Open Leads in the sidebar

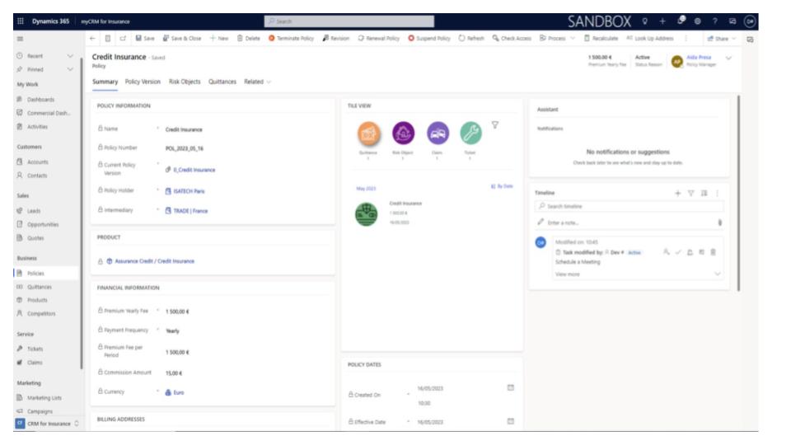tap(33, 211)
